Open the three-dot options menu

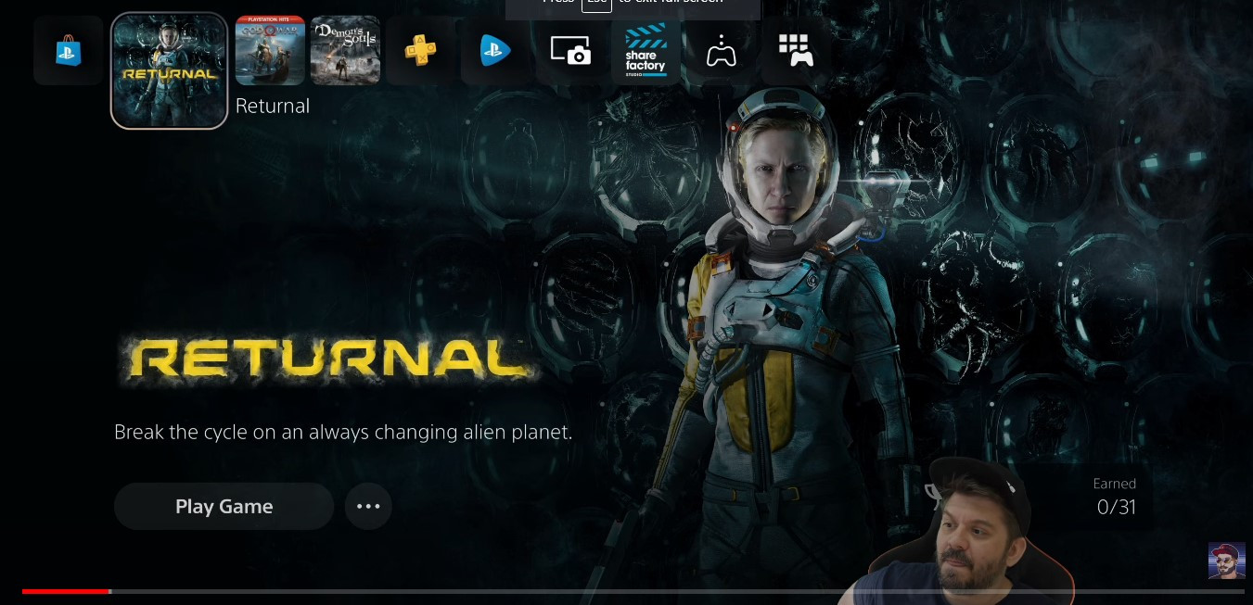pos(368,506)
